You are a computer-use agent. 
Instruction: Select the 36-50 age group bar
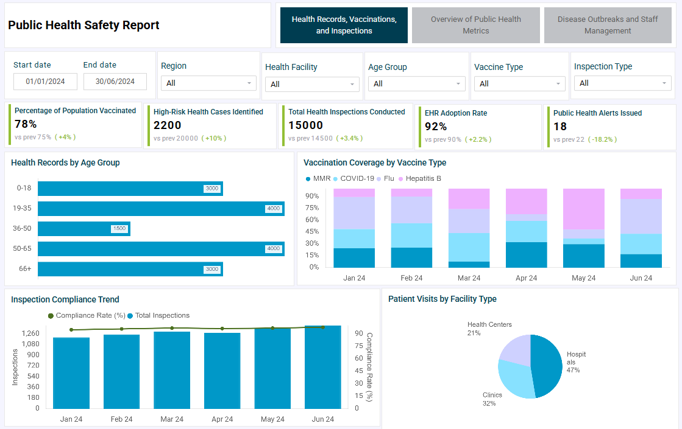pyautogui.click(x=84, y=229)
